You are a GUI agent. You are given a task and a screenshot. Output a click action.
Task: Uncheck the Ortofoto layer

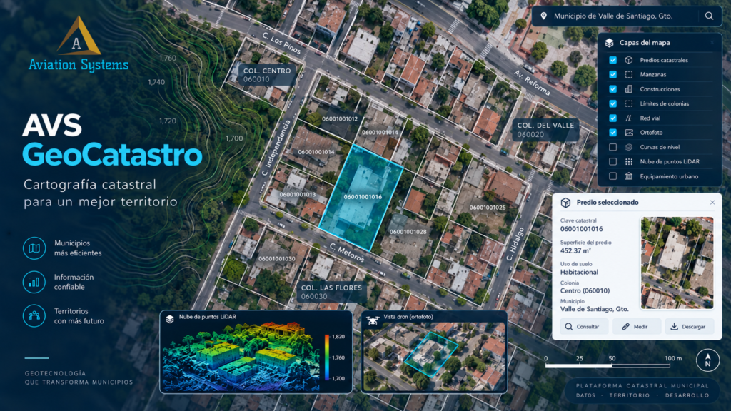pyautogui.click(x=613, y=132)
